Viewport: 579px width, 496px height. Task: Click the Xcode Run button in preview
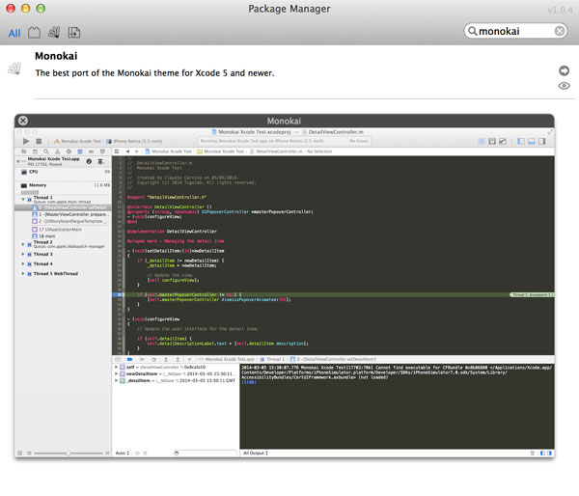(26, 141)
